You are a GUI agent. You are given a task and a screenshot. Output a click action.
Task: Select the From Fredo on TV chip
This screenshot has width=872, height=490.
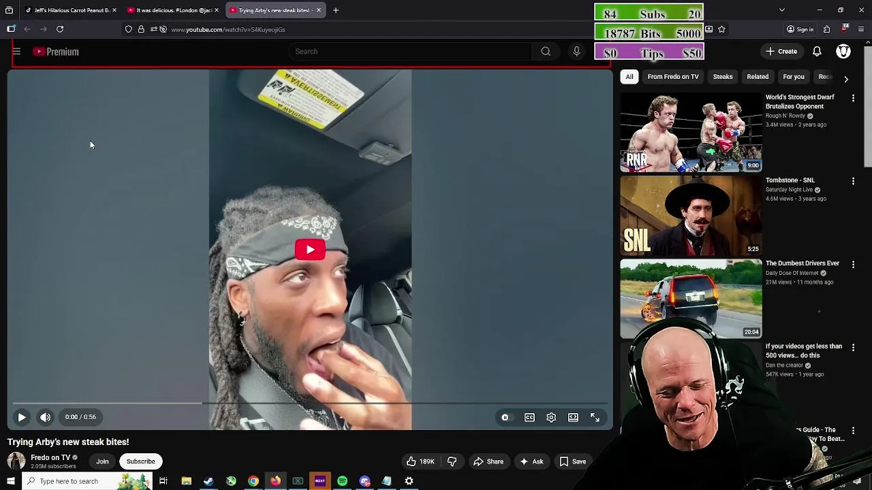click(673, 77)
